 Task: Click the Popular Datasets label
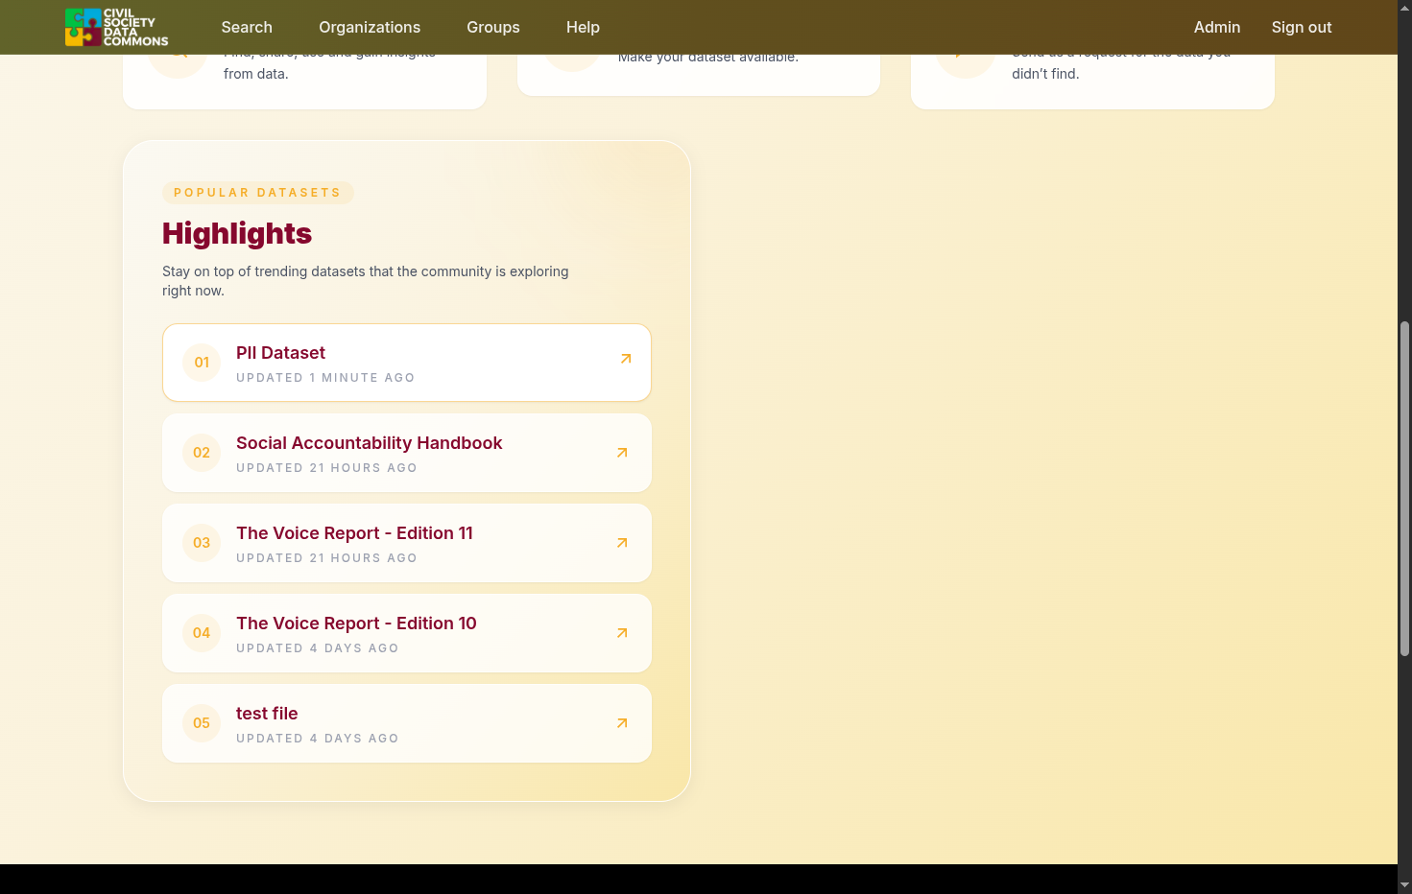(257, 193)
